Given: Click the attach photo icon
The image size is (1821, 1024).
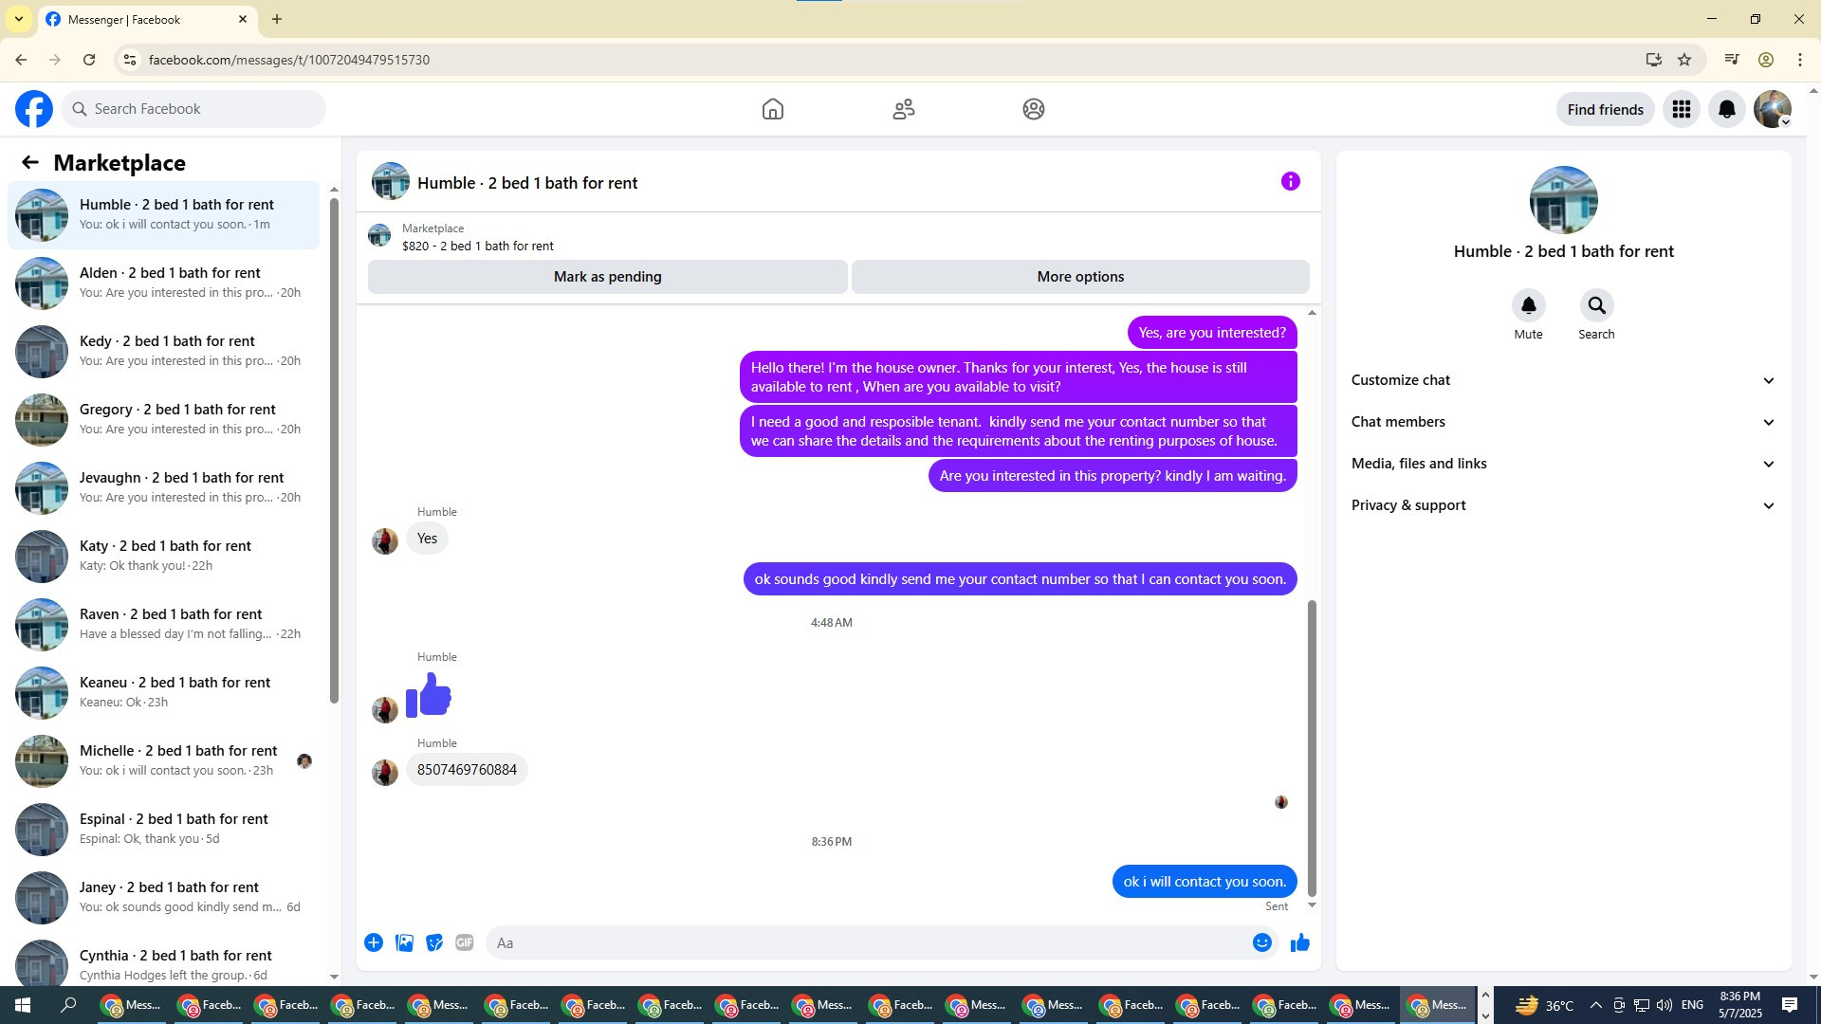Looking at the screenshot, I should pos(404,942).
